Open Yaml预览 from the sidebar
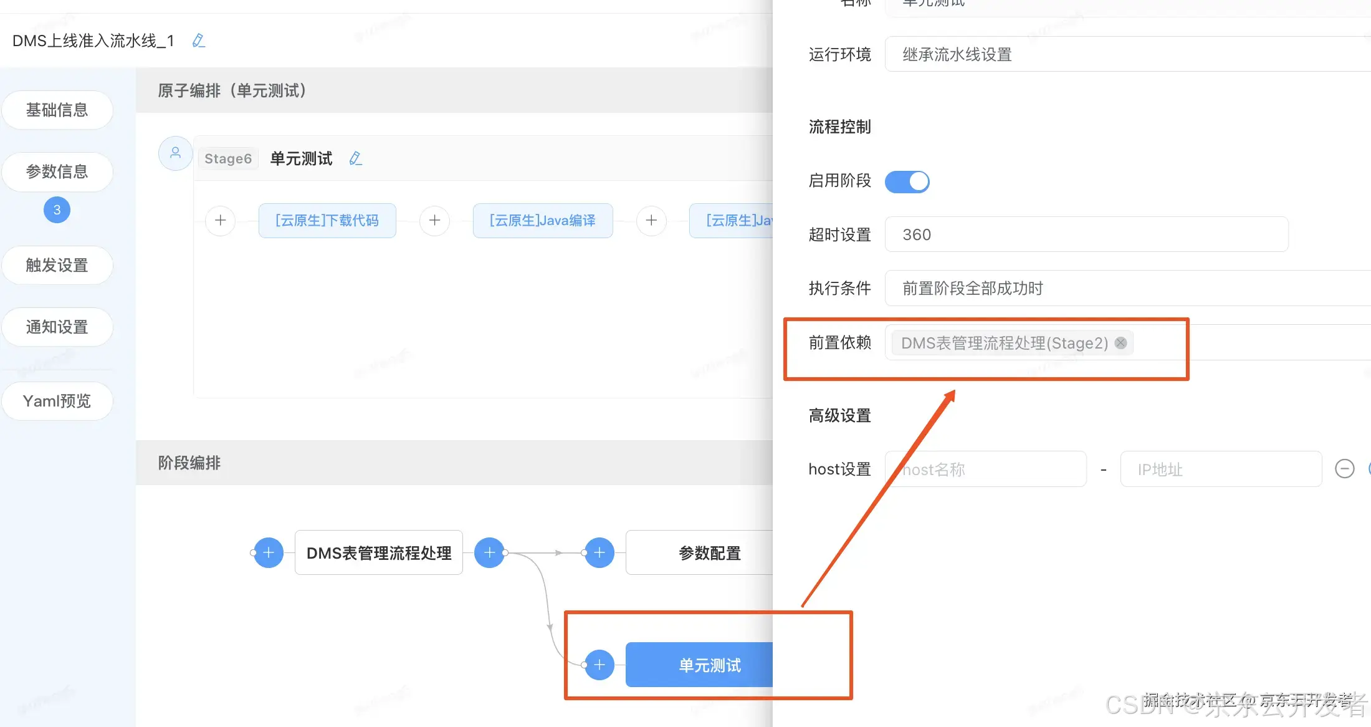This screenshot has width=1371, height=727. (x=57, y=401)
